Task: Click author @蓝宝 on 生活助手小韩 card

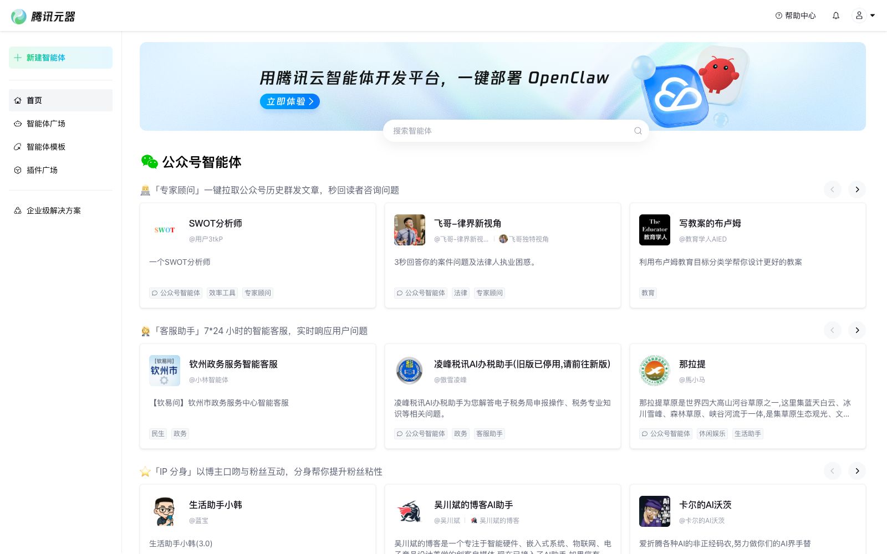Action: pyautogui.click(x=198, y=520)
